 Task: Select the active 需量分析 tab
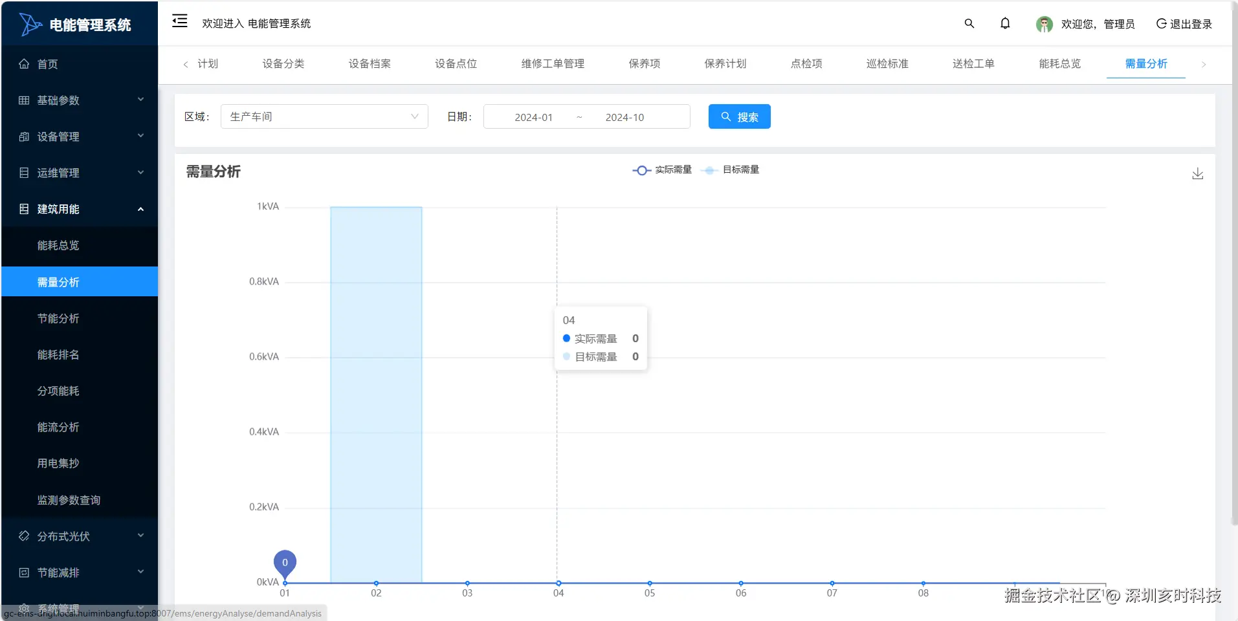click(1146, 63)
